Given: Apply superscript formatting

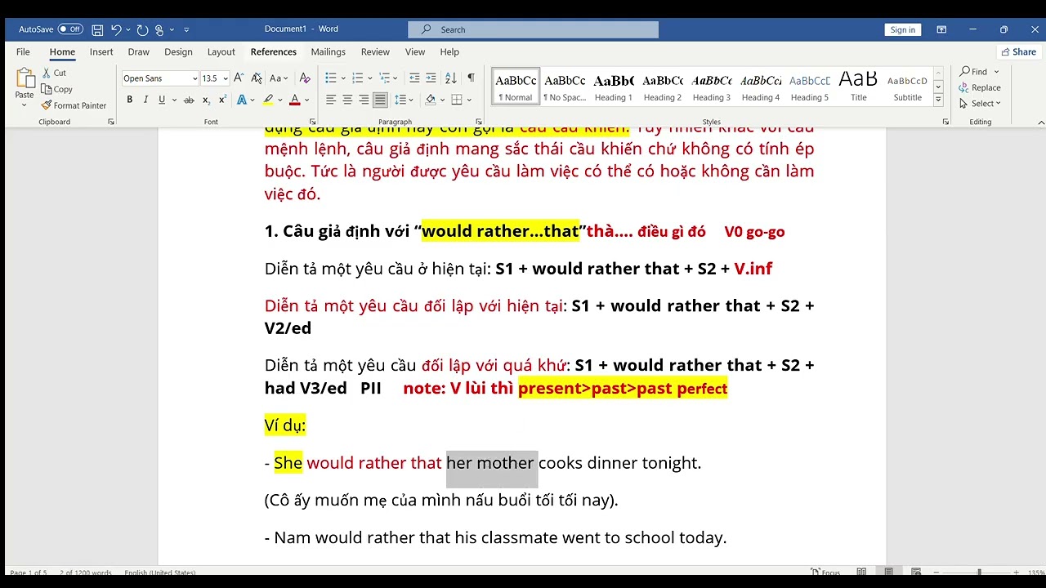Looking at the screenshot, I should (x=222, y=100).
